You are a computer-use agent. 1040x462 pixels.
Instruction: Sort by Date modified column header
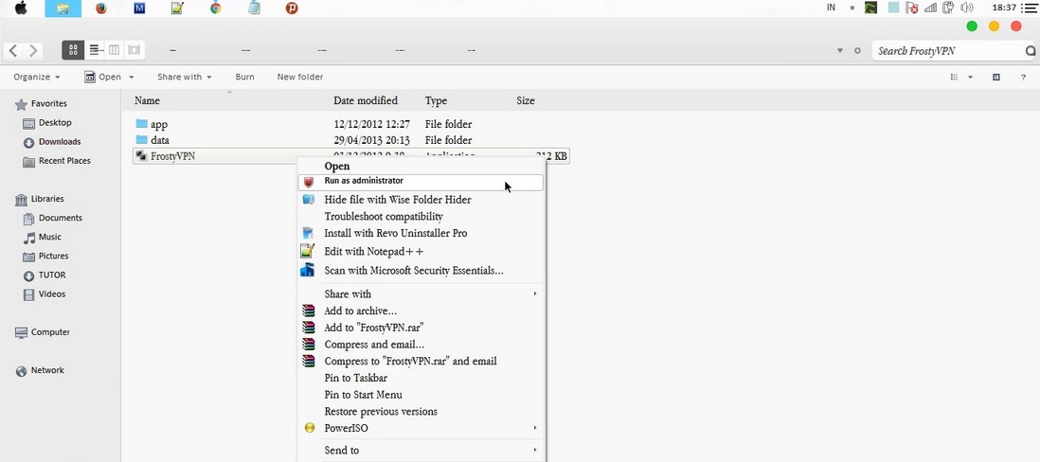[366, 100]
